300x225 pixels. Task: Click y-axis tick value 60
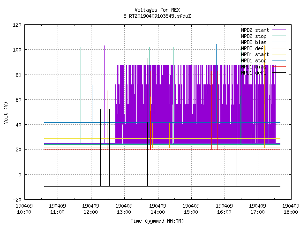(x=18, y=100)
